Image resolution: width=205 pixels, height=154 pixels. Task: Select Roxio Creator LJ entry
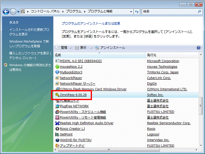[x=72, y=129]
